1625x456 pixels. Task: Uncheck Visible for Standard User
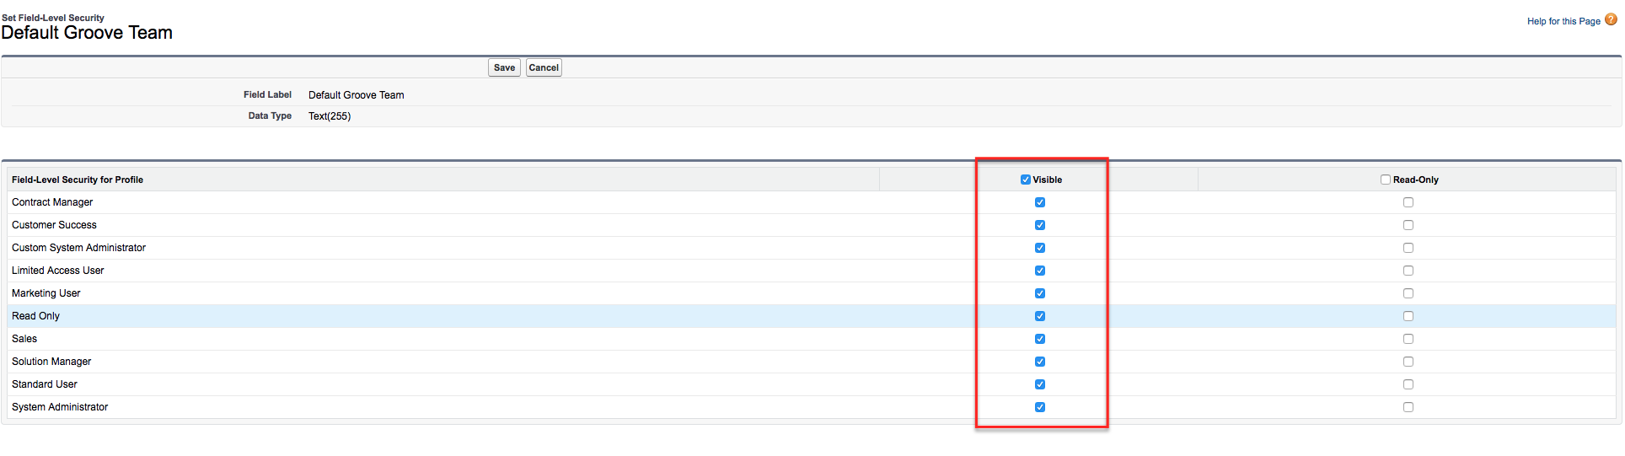click(1040, 384)
